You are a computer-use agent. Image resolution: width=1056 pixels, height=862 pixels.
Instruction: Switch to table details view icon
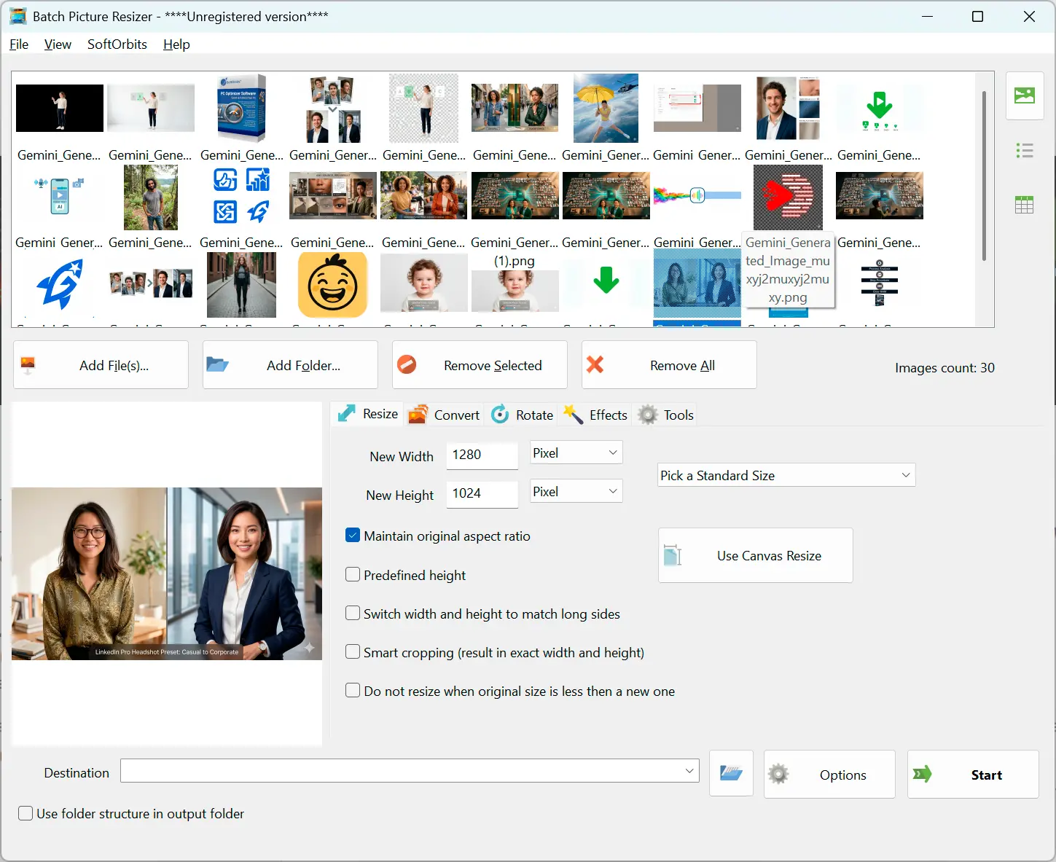coord(1024,205)
